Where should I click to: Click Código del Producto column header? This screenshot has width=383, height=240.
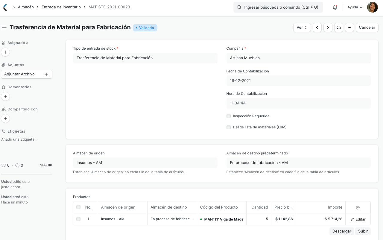point(221,207)
